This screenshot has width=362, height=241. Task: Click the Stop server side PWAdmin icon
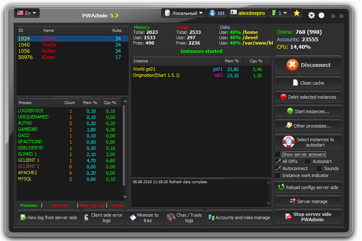[288, 217]
